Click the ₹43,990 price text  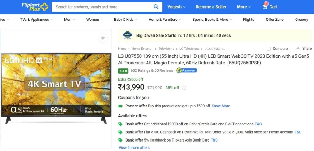[131, 87]
